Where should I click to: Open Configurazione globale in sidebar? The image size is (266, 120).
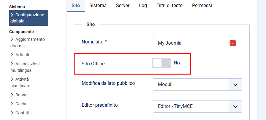(x=28, y=18)
